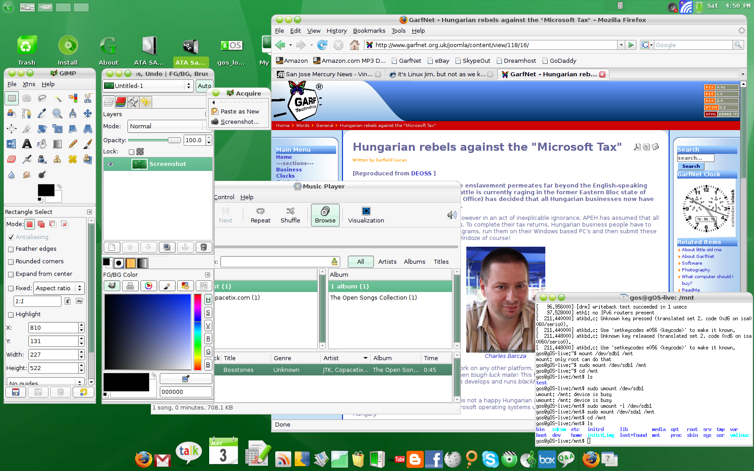Open the Google Talk dock icon

189,452
